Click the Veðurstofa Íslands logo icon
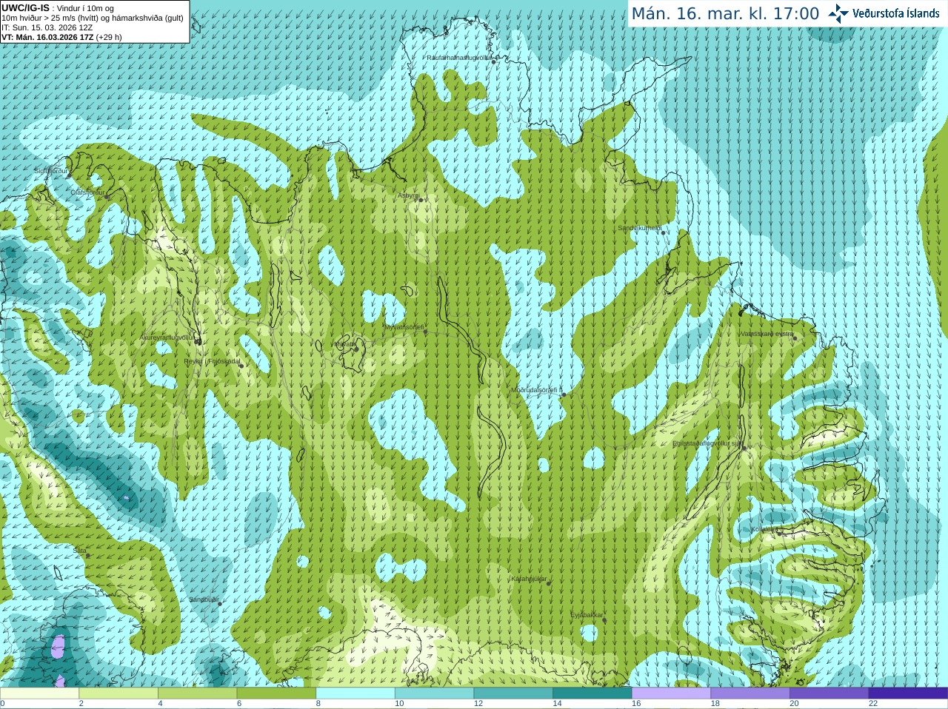 pos(838,13)
